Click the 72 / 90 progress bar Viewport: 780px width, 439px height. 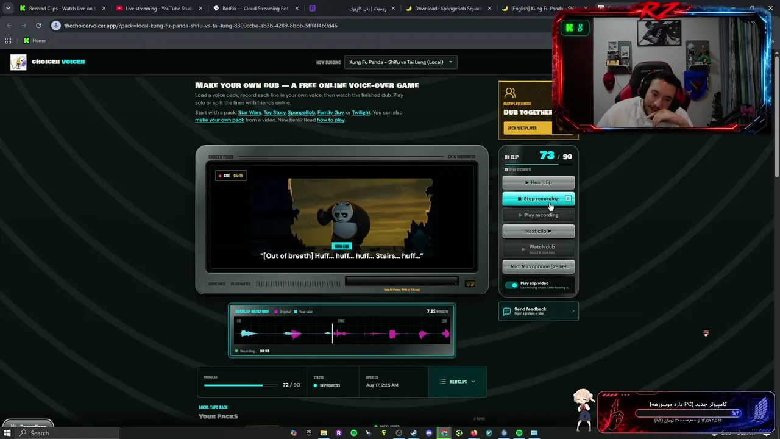click(242, 385)
